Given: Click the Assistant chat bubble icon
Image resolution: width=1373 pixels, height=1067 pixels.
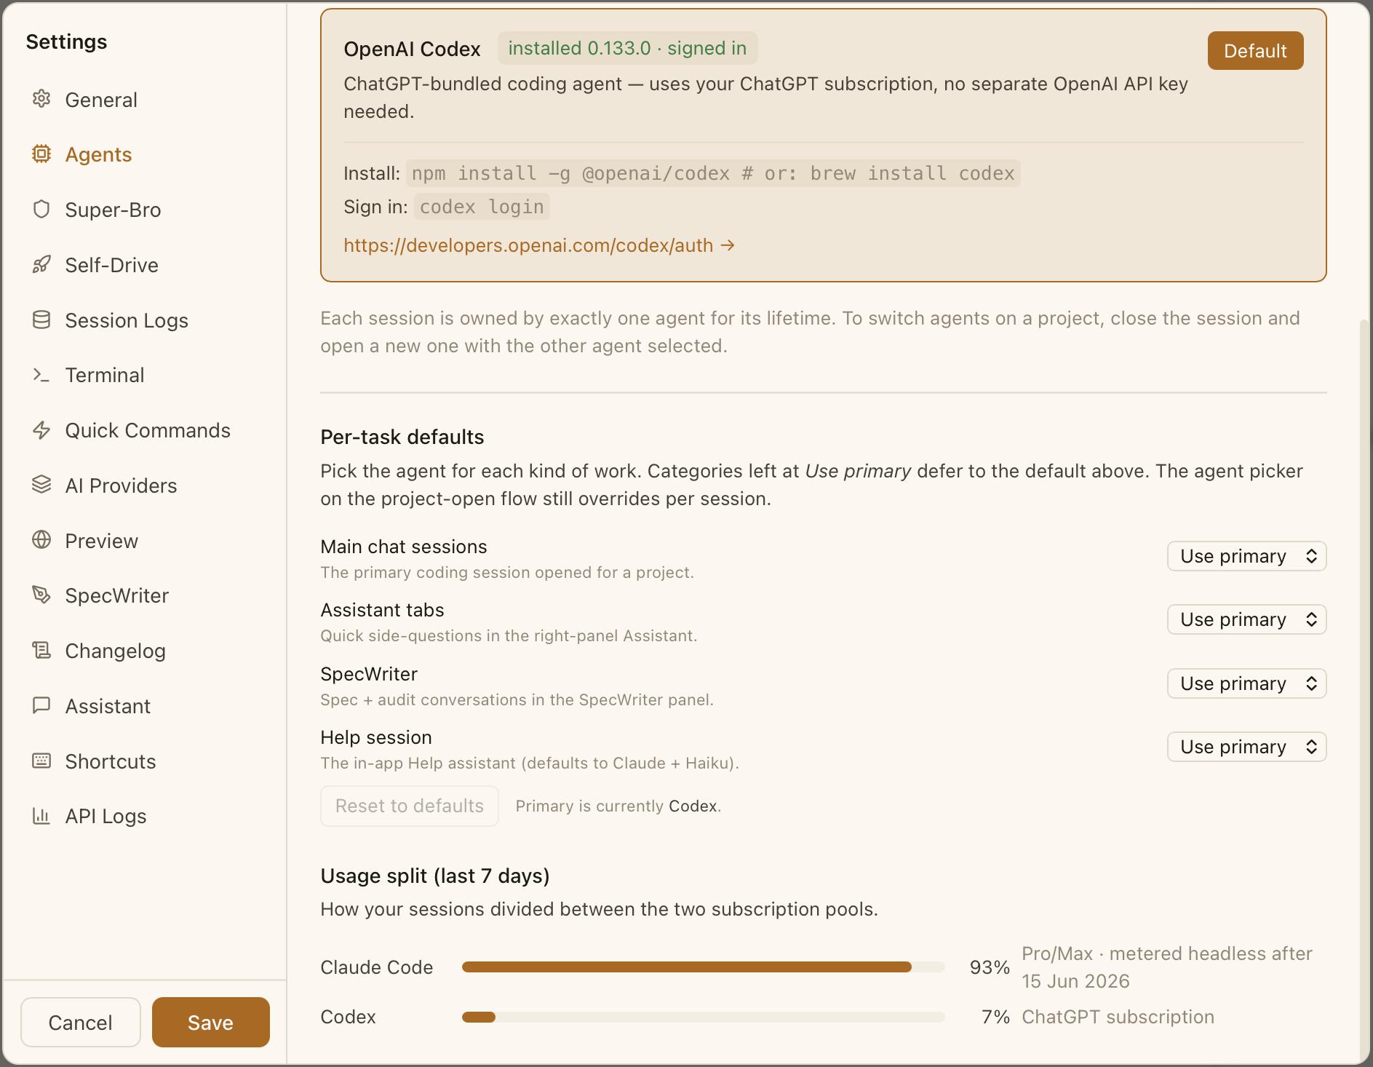Looking at the screenshot, I should (41, 706).
